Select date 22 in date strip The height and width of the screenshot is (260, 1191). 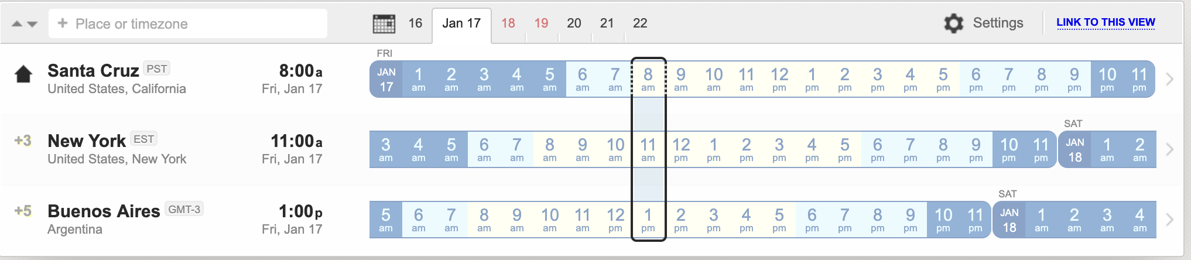640,23
